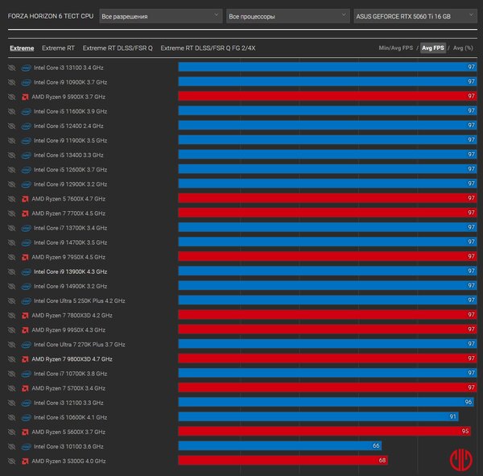Click the 68 value on Ryzen 3 5300G bar
The image size is (483, 476).
coord(382,460)
